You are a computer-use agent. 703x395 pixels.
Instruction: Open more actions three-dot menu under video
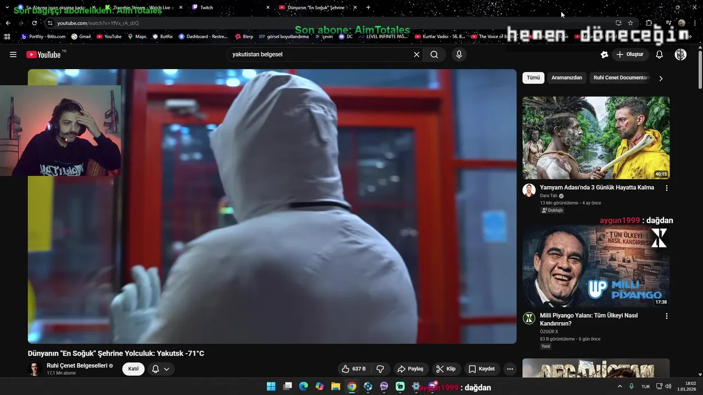pos(510,369)
